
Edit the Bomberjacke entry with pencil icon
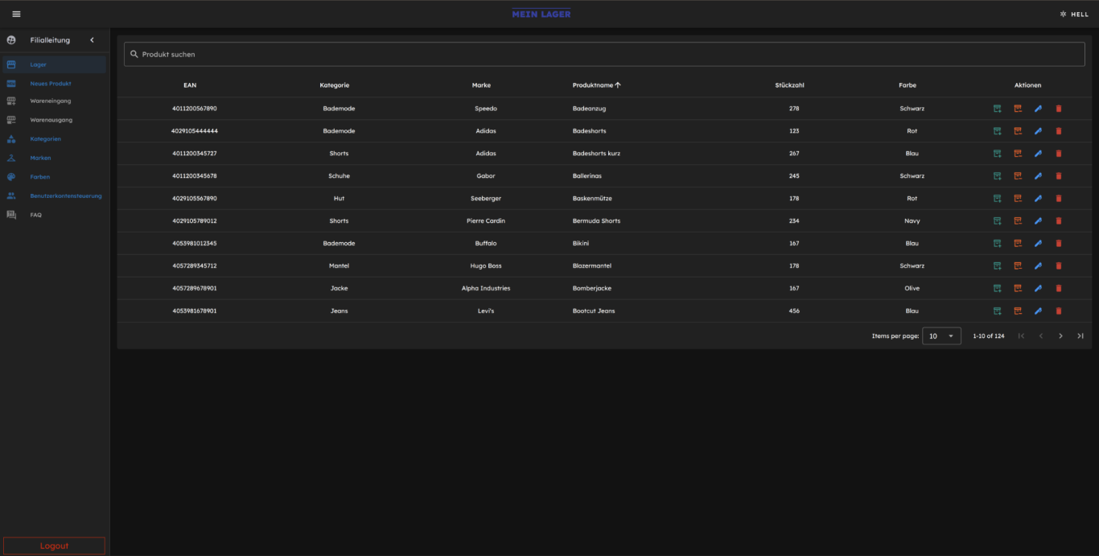click(x=1038, y=288)
